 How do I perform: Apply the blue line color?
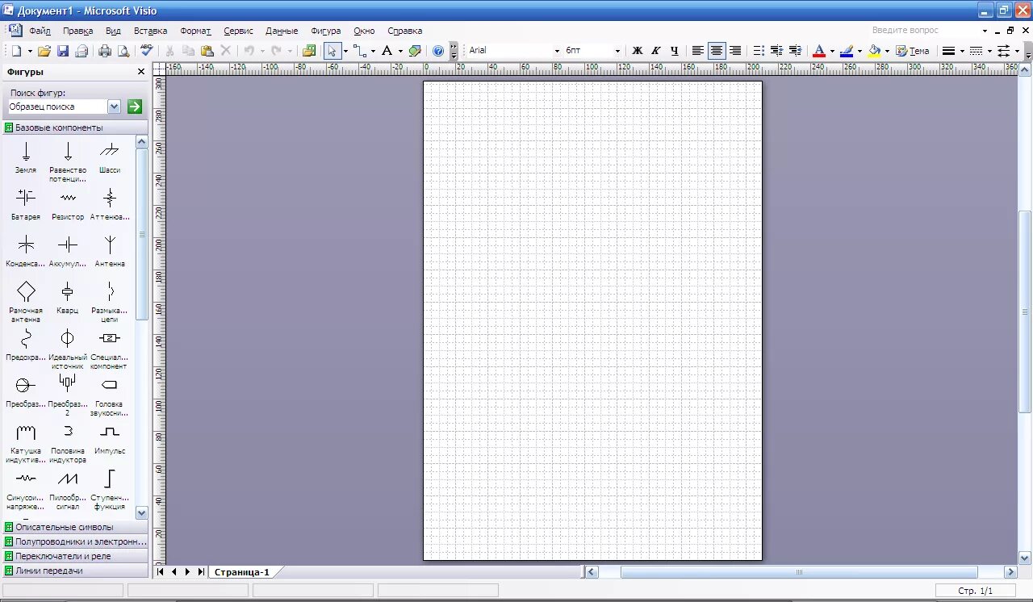(846, 51)
